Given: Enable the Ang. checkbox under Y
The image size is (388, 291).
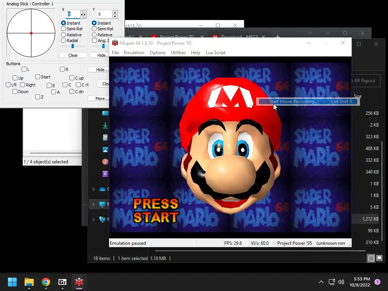Looking at the screenshot, I should (x=94, y=40).
